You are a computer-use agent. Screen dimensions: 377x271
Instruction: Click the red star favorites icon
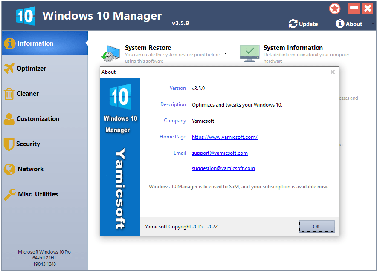tap(335, 9)
